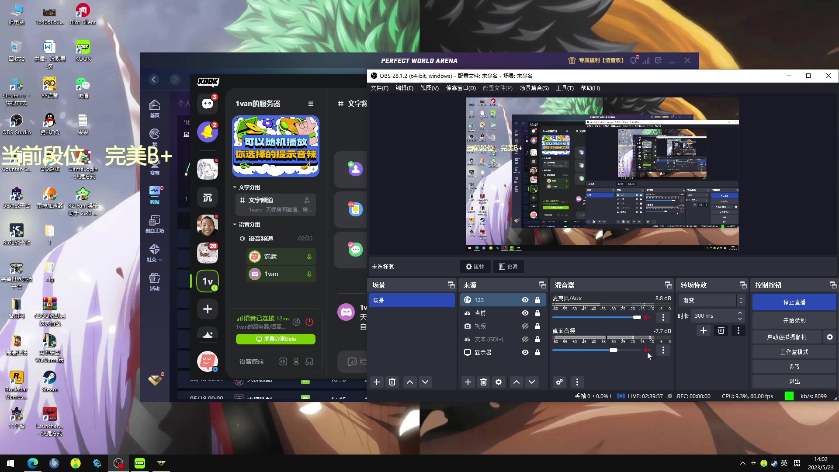
Task: Open 文件(F) menu in OBS
Action: coord(379,88)
